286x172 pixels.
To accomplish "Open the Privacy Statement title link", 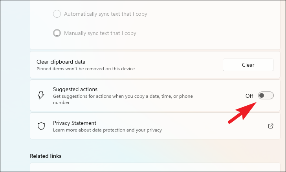I will [x=75, y=123].
